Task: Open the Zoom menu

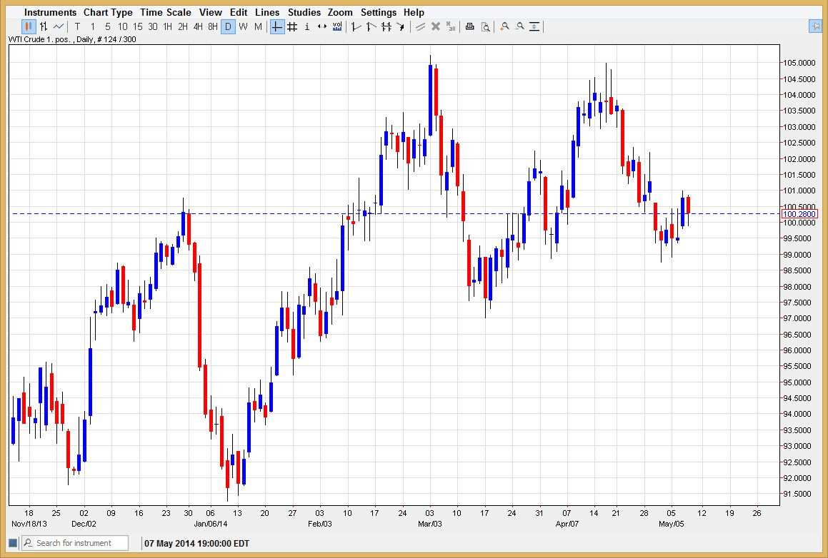Action: [x=340, y=12]
